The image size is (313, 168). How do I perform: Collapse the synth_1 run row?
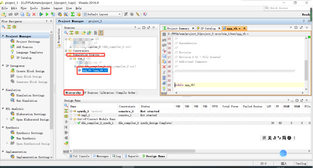point(71,111)
